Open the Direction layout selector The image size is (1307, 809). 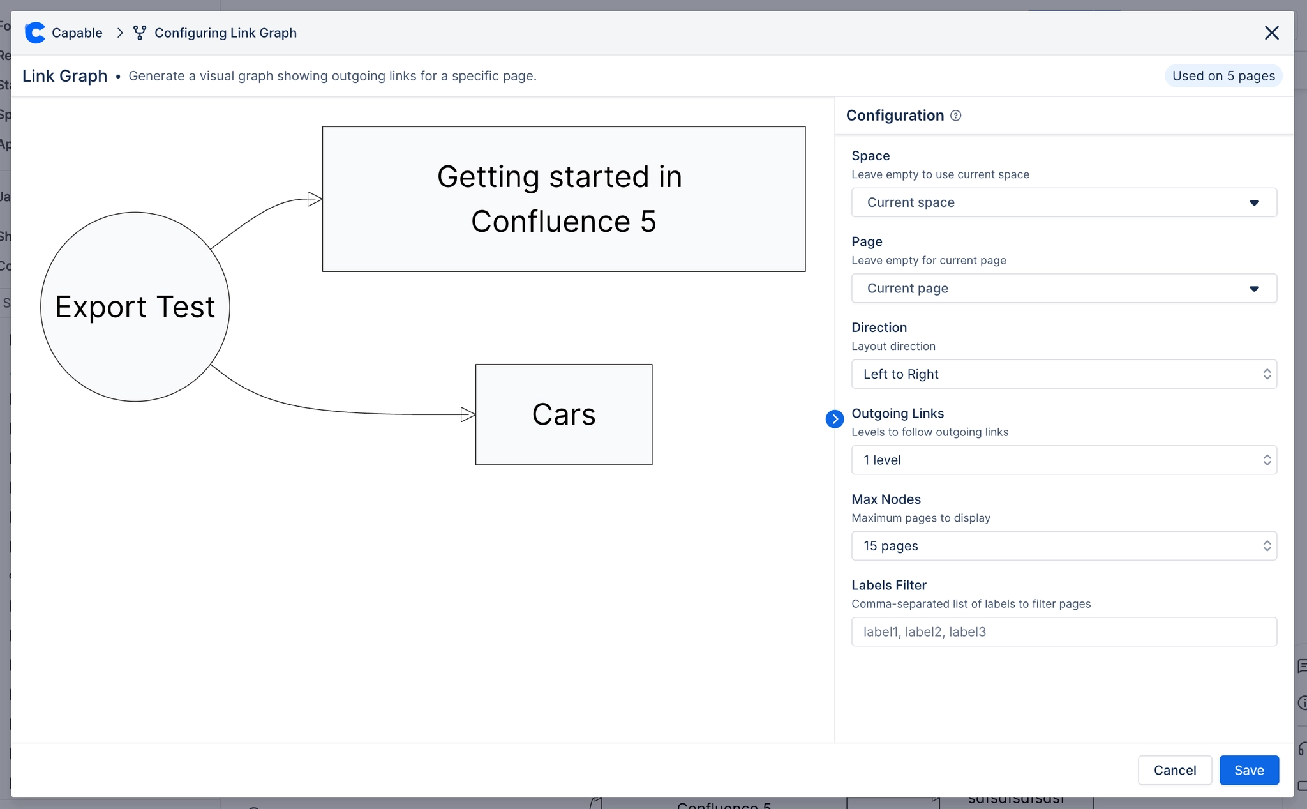(1063, 374)
